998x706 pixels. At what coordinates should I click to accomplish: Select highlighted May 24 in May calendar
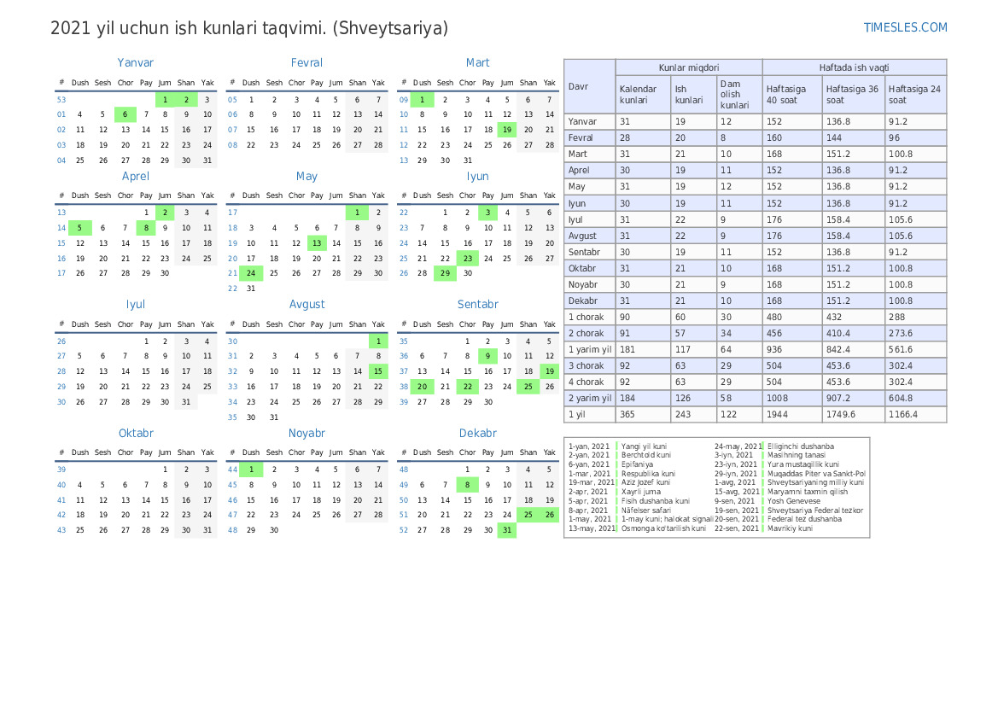click(251, 273)
